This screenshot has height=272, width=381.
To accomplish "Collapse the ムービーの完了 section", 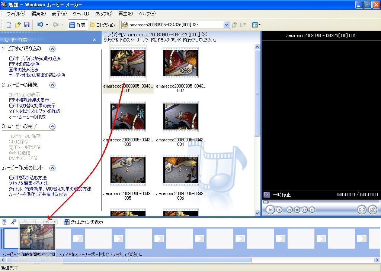I will (52, 127).
